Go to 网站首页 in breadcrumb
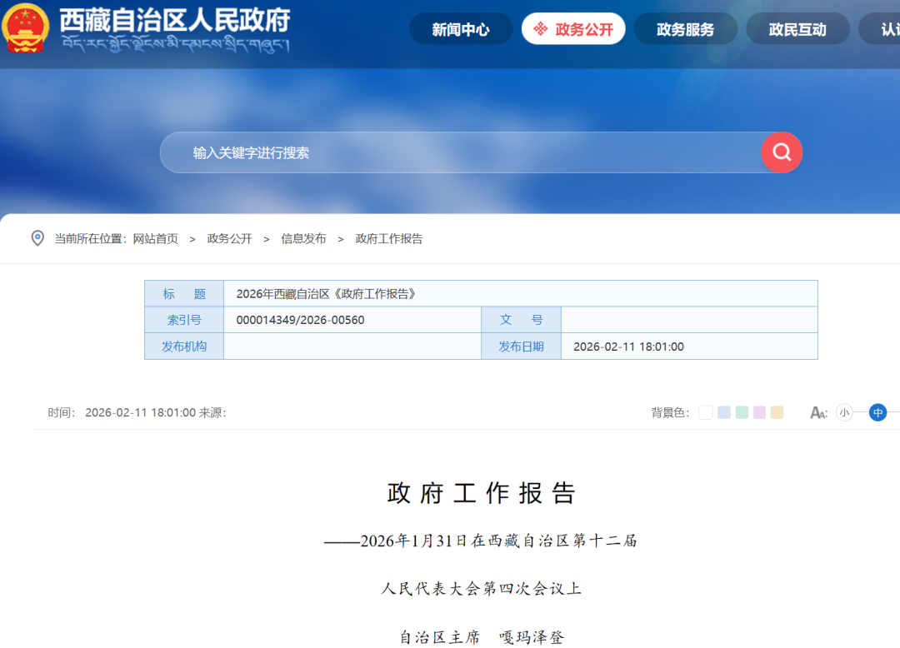Screen dimensions: 900x648 [x=155, y=238]
